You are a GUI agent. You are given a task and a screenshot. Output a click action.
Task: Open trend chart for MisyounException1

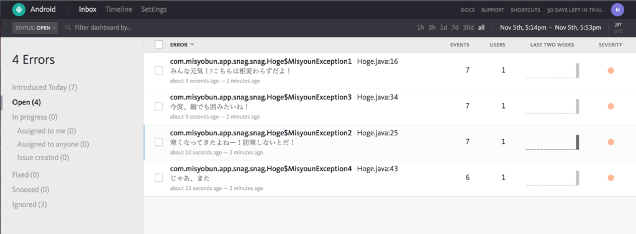click(x=552, y=71)
